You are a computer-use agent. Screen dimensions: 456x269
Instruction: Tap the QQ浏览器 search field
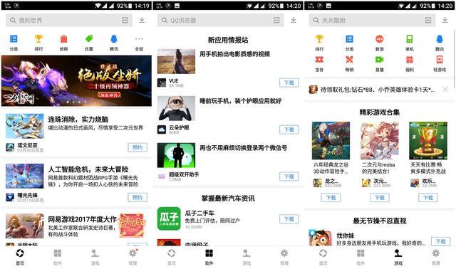click(220, 20)
